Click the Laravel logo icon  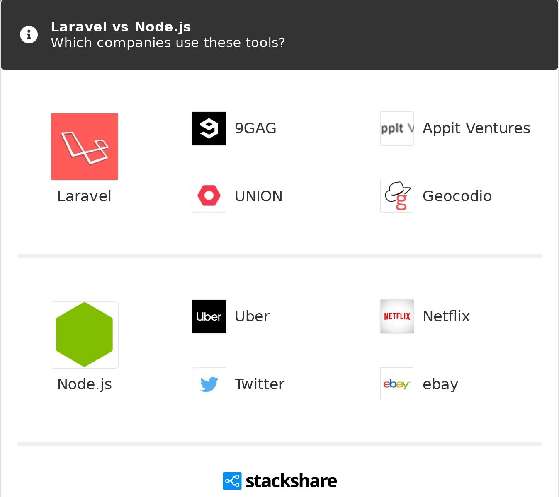coord(85,147)
